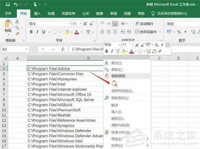The image size is (200, 149).
Task: Click the comma style icon in ribbon
Action: (186, 32)
